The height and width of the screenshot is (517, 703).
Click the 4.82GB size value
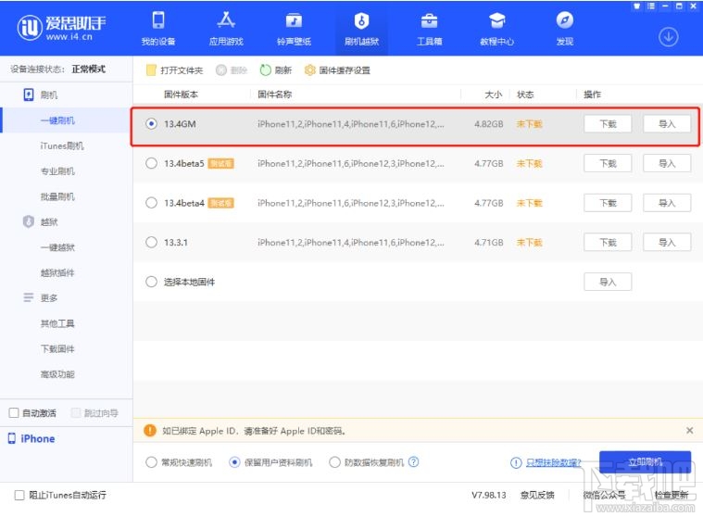pyautogui.click(x=489, y=124)
